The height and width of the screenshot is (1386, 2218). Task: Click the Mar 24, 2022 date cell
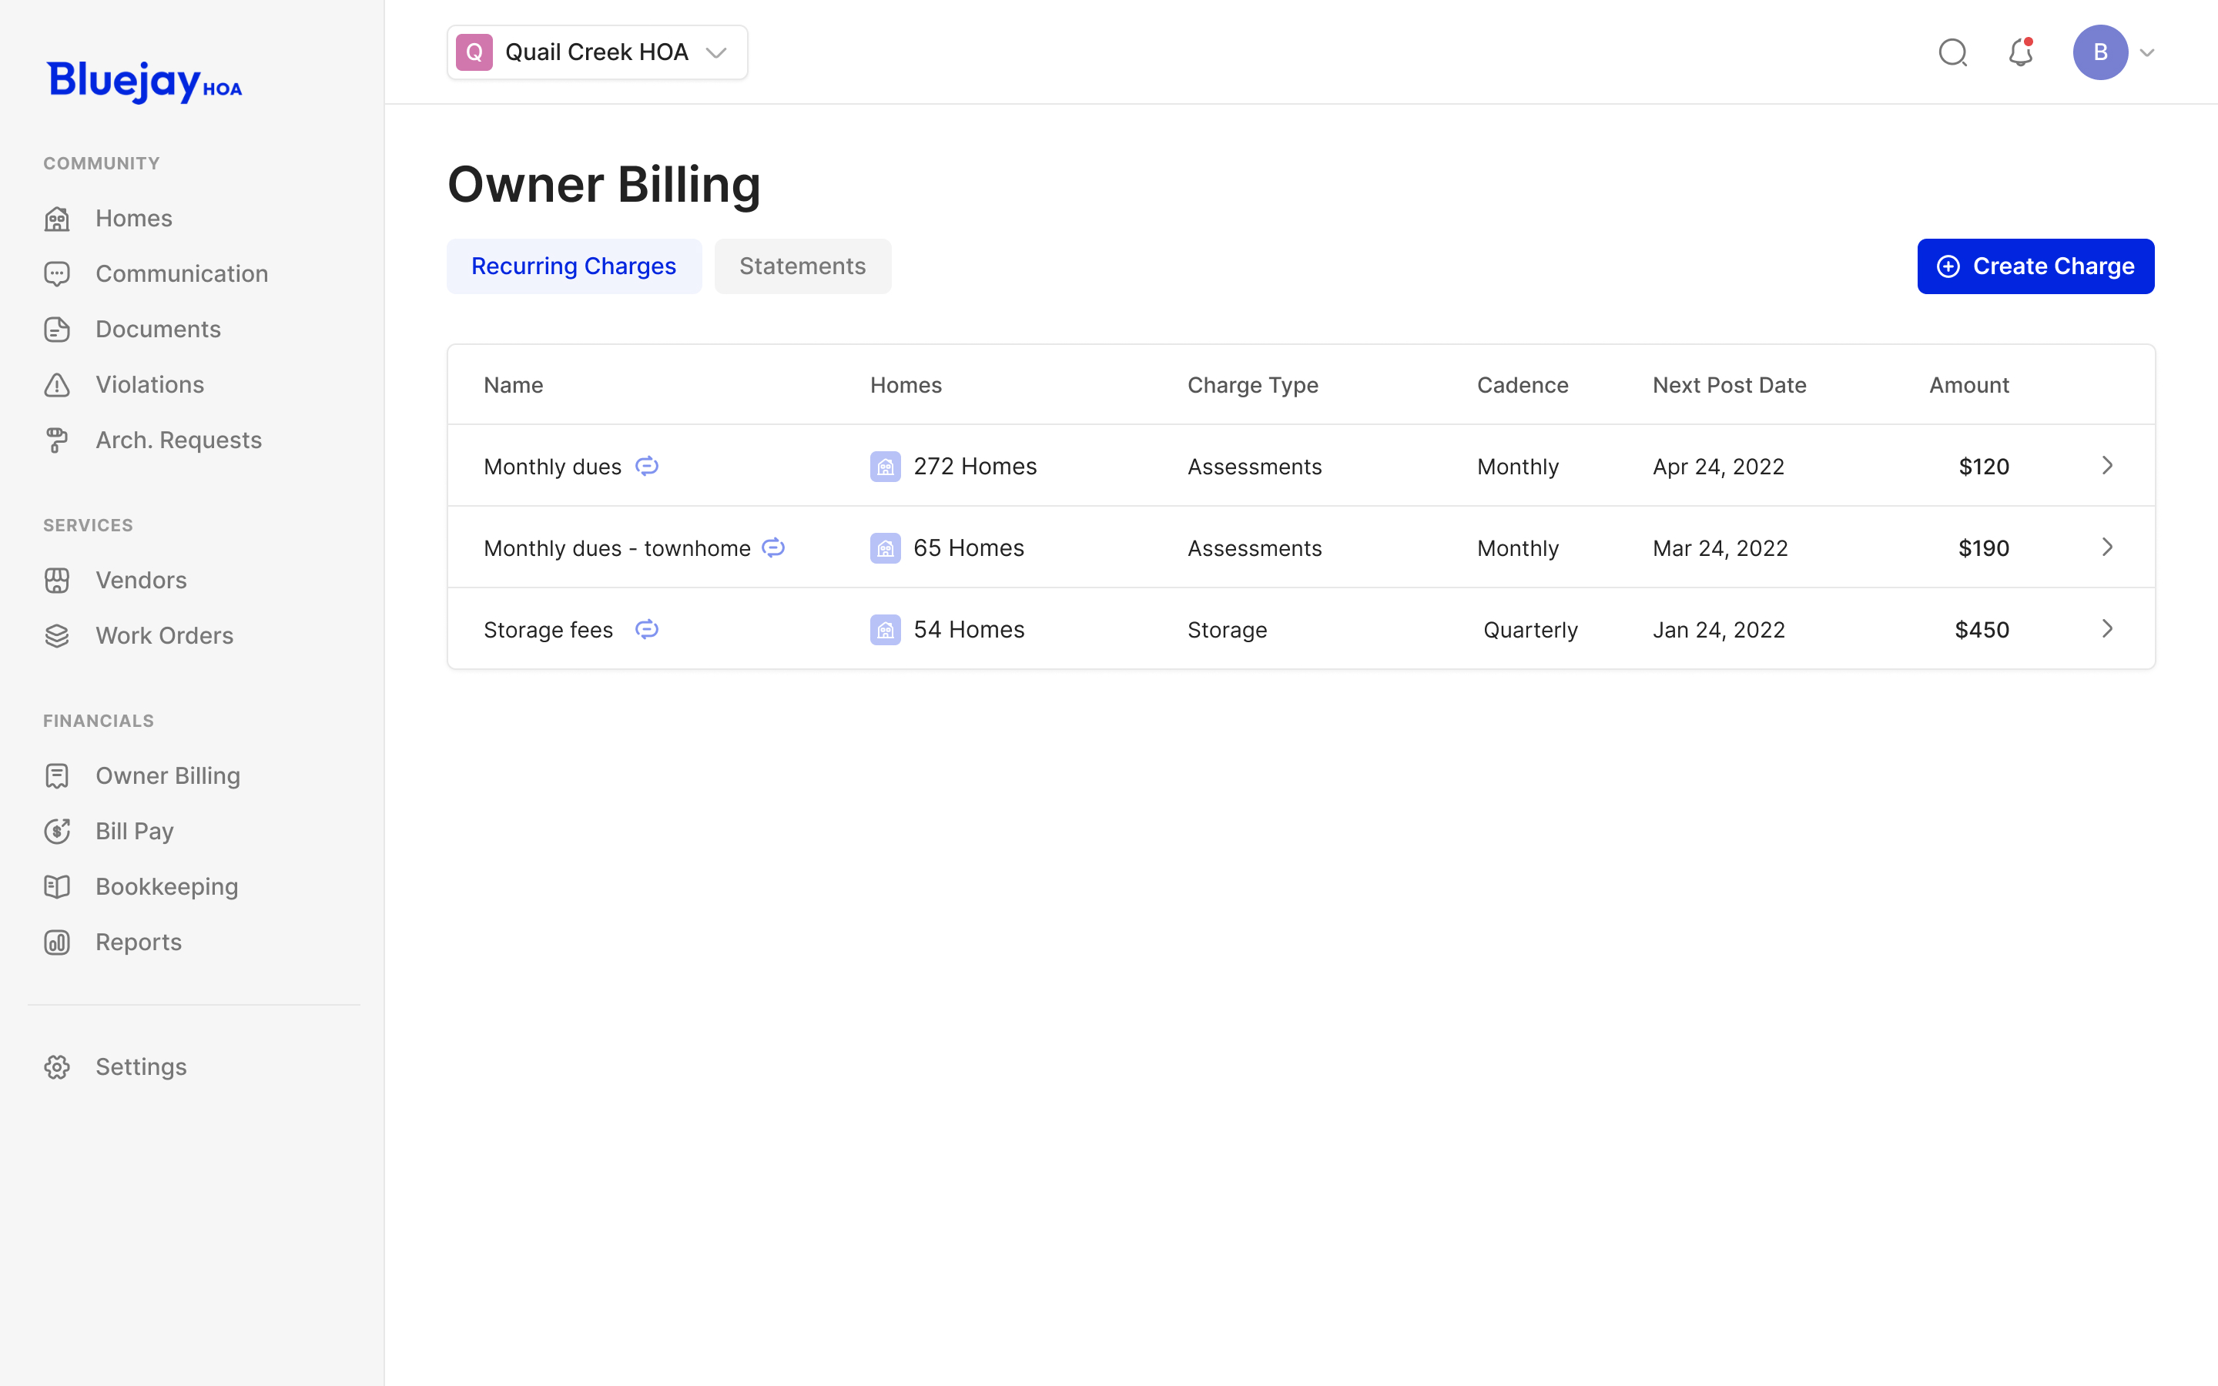pos(1720,548)
